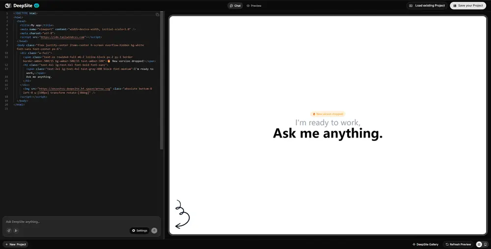This screenshot has height=249, width=491.
Task: Switch to the Chat tab
Action: (x=235, y=6)
